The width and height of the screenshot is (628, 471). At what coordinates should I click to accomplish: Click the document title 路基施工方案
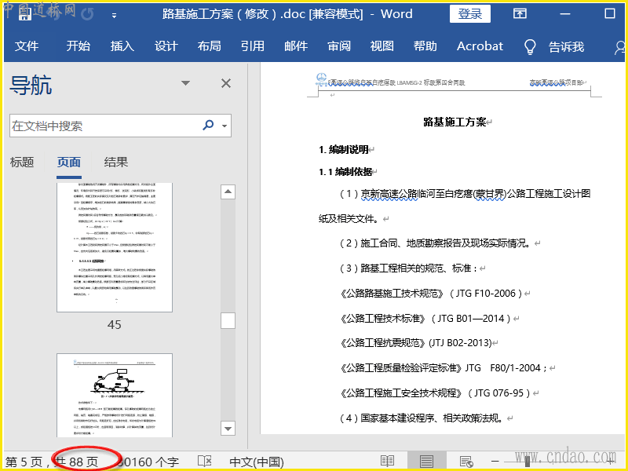[455, 122]
